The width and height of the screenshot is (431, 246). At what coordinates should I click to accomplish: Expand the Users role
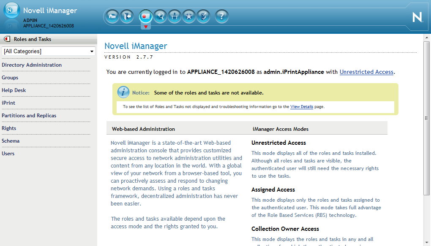click(x=8, y=154)
